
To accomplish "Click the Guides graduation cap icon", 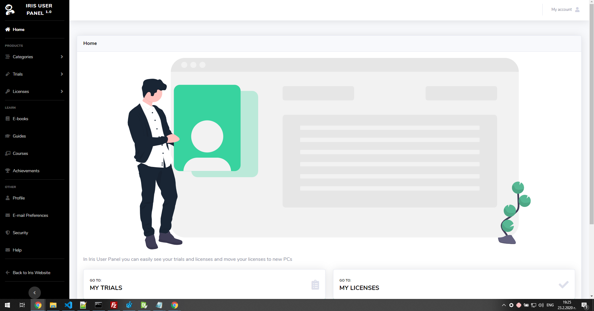I will click(x=8, y=136).
